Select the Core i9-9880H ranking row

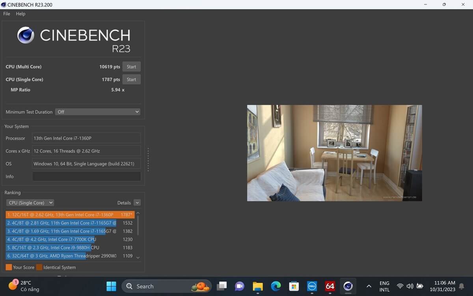[70, 247]
